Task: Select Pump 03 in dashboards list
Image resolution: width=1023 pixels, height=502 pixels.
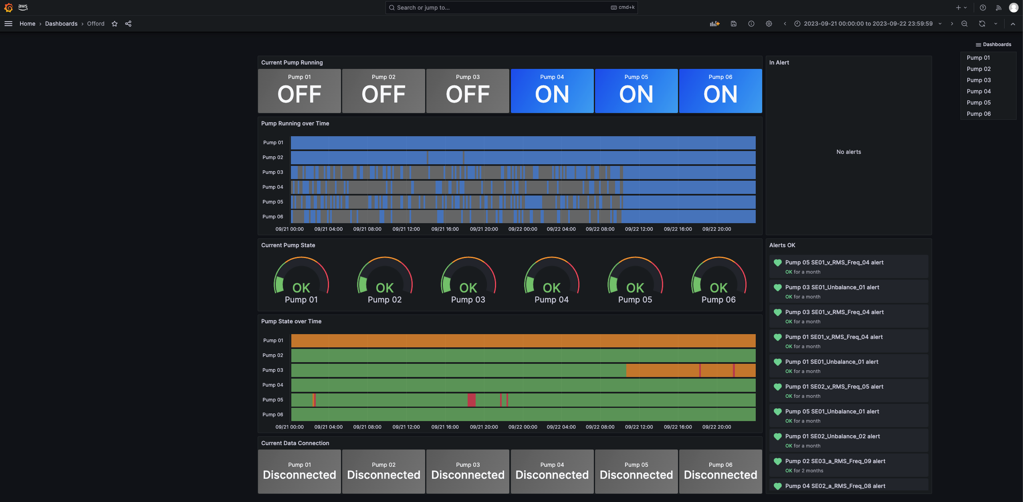Action: pos(978,80)
